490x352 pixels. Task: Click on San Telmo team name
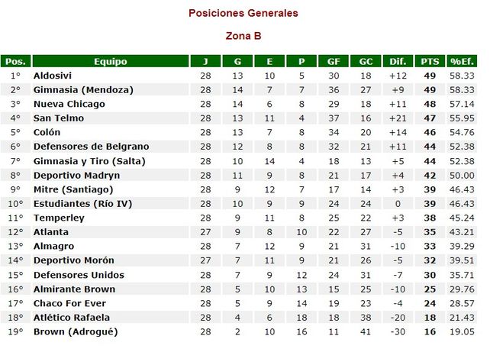[59, 118]
